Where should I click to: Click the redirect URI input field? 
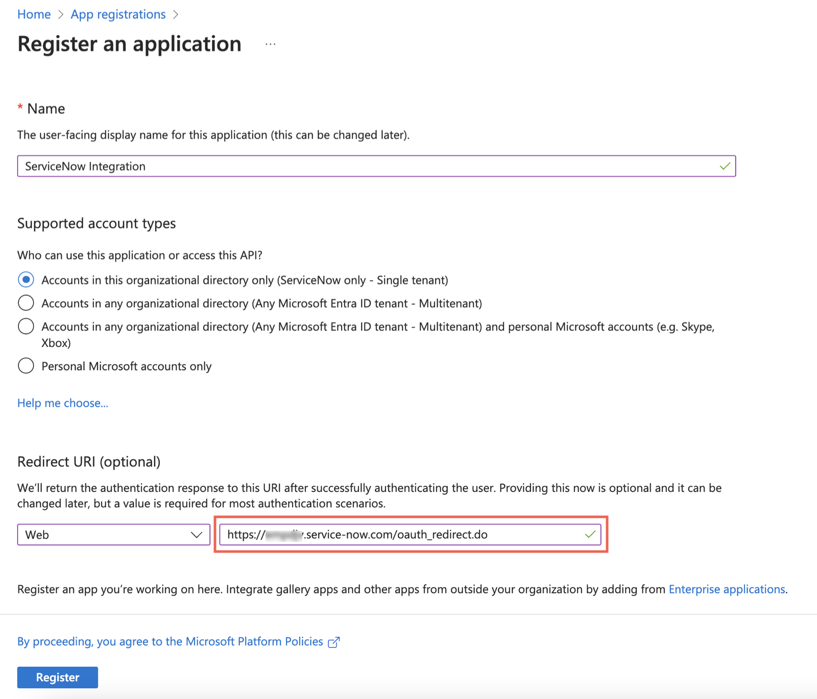click(x=410, y=534)
